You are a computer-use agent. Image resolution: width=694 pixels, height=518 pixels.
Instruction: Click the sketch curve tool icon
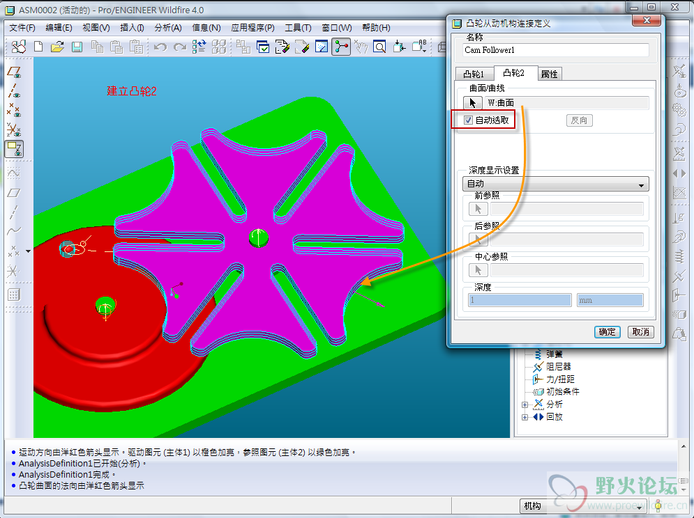[x=14, y=172]
